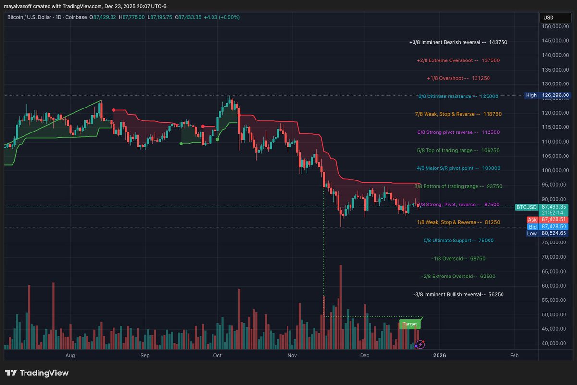Click the purple lightning spark icon on the chart
Image resolution: width=577 pixels, height=385 pixels.
[x=420, y=344]
